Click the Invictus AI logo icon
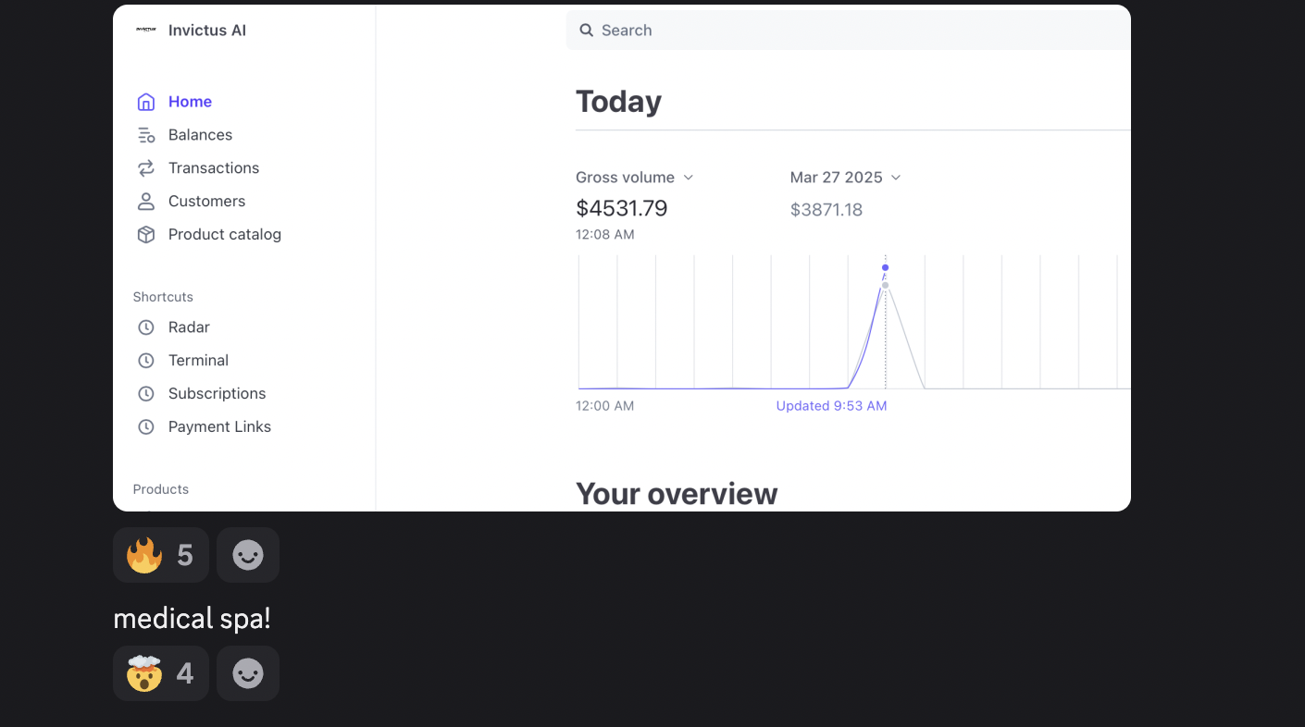The width and height of the screenshot is (1305, 727). 146,31
